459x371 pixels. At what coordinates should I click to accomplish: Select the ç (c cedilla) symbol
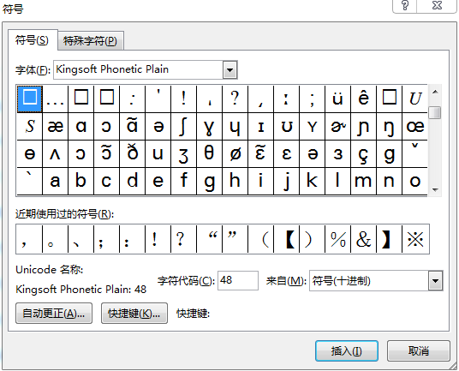click(x=363, y=153)
